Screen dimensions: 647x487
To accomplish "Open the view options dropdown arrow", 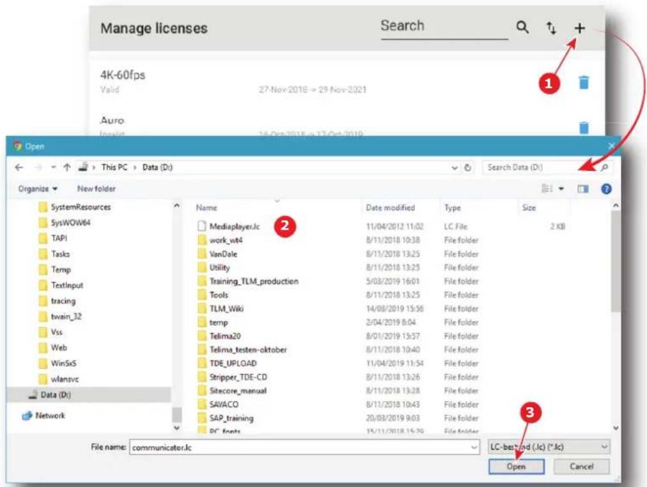I will [x=561, y=189].
